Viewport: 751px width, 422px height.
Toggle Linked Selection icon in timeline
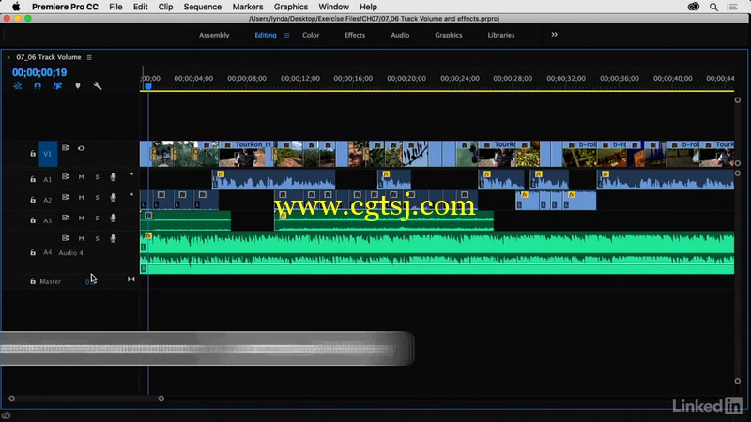pyautogui.click(x=57, y=86)
